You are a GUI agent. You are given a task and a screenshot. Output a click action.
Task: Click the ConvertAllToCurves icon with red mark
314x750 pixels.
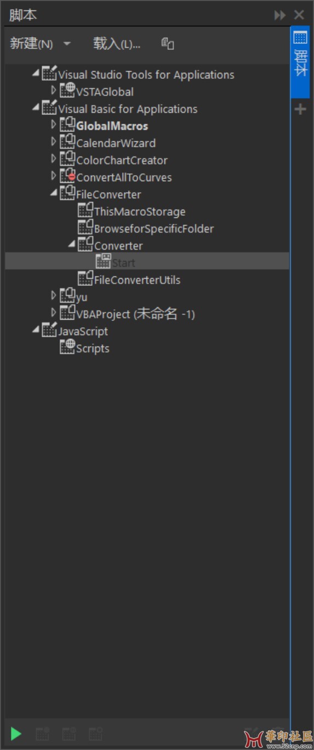pos(67,176)
